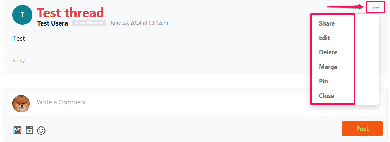This screenshot has height=142, width=390.
Task: Click the teal 'T' user avatar
Action: click(x=22, y=15)
